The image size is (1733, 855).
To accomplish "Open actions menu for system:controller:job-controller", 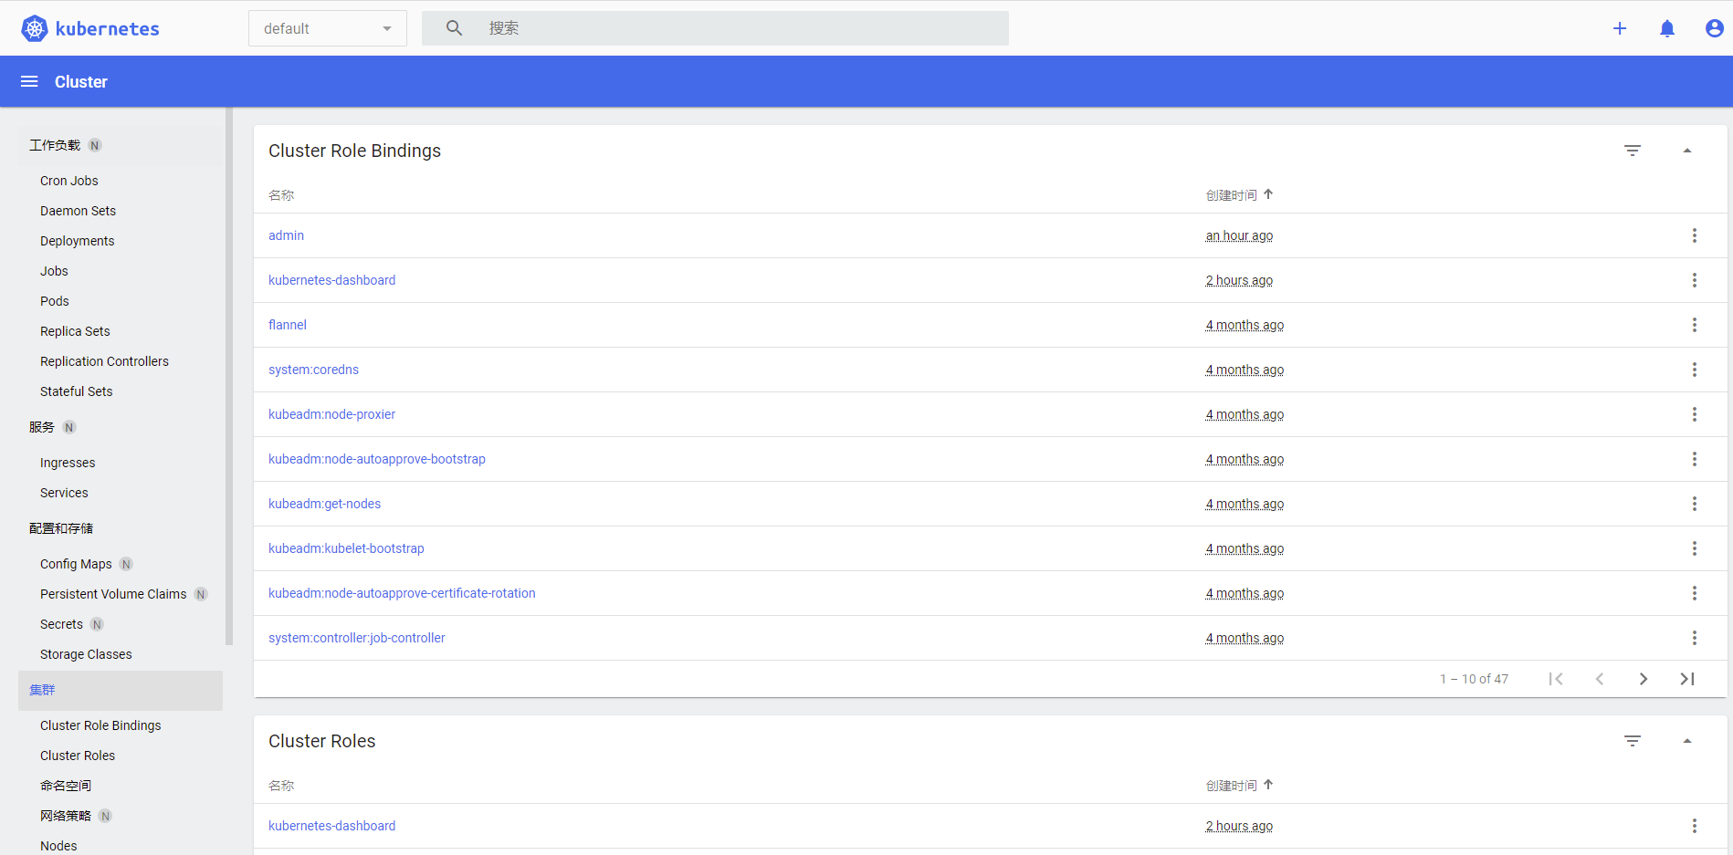I will point(1695,638).
